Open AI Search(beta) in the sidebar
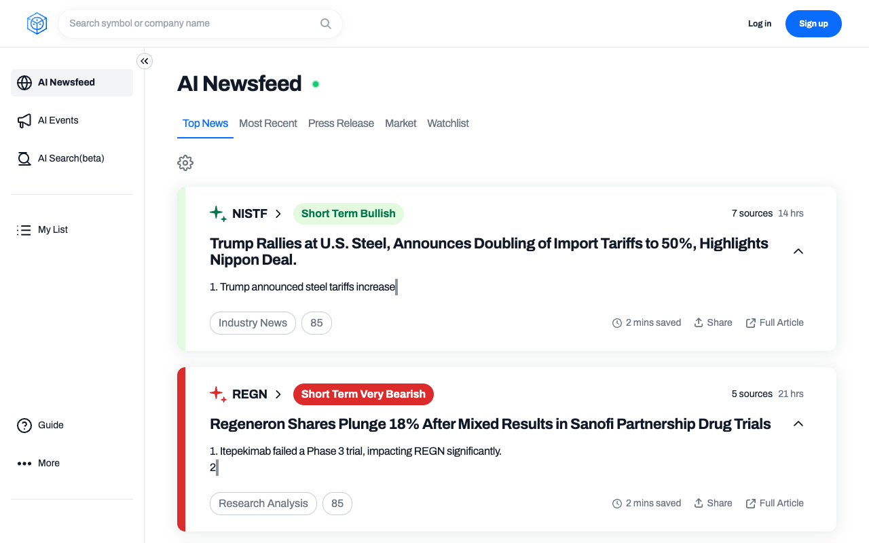Screen dimensions: 869x543 coord(72,159)
